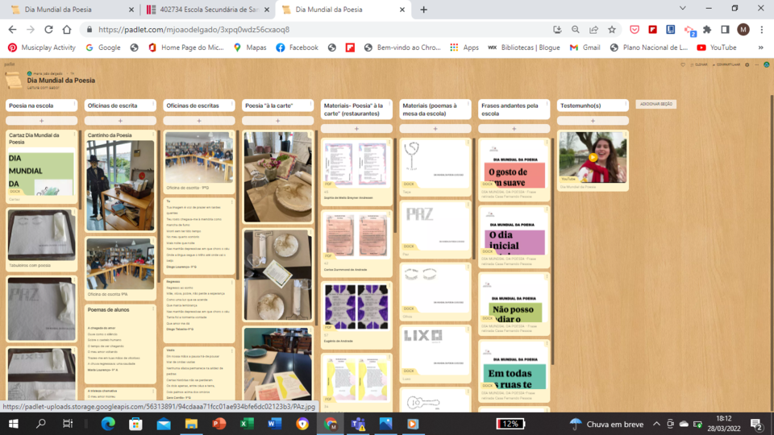Open section menu for Materiais (poemas à mesa)
Screen dimensions: 774x435
(468, 105)
